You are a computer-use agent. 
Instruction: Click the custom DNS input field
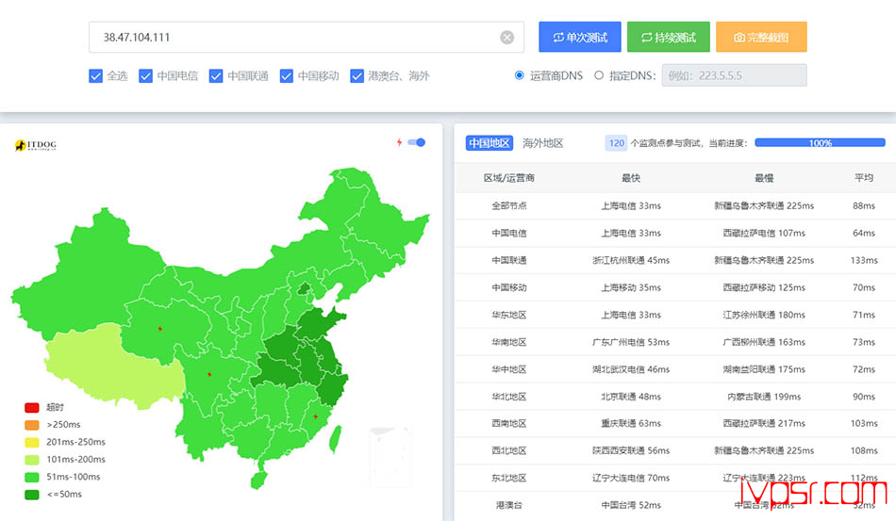coord(734,75)
